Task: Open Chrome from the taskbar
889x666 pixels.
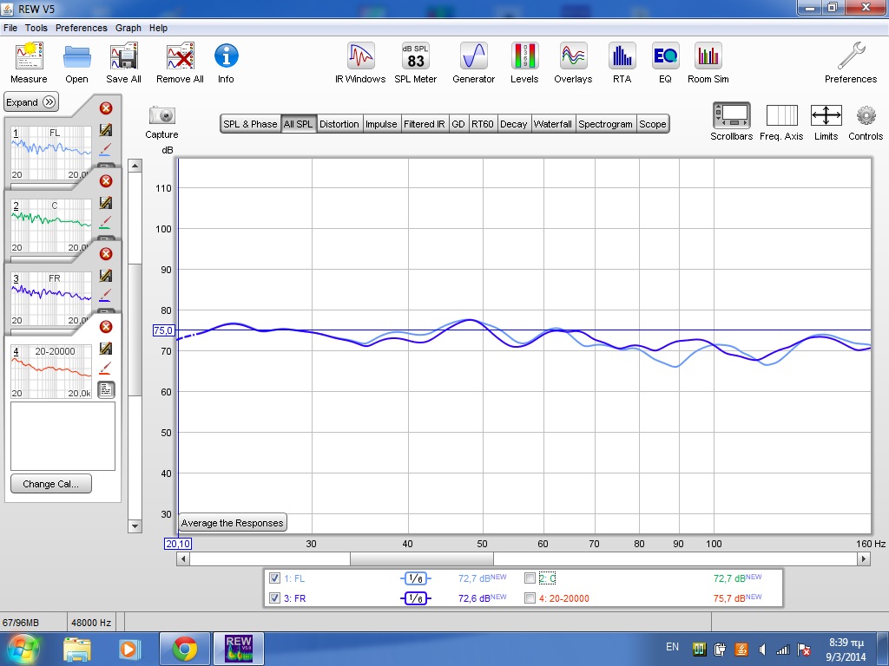Action: pyautogui.click(x=184, y=649)
